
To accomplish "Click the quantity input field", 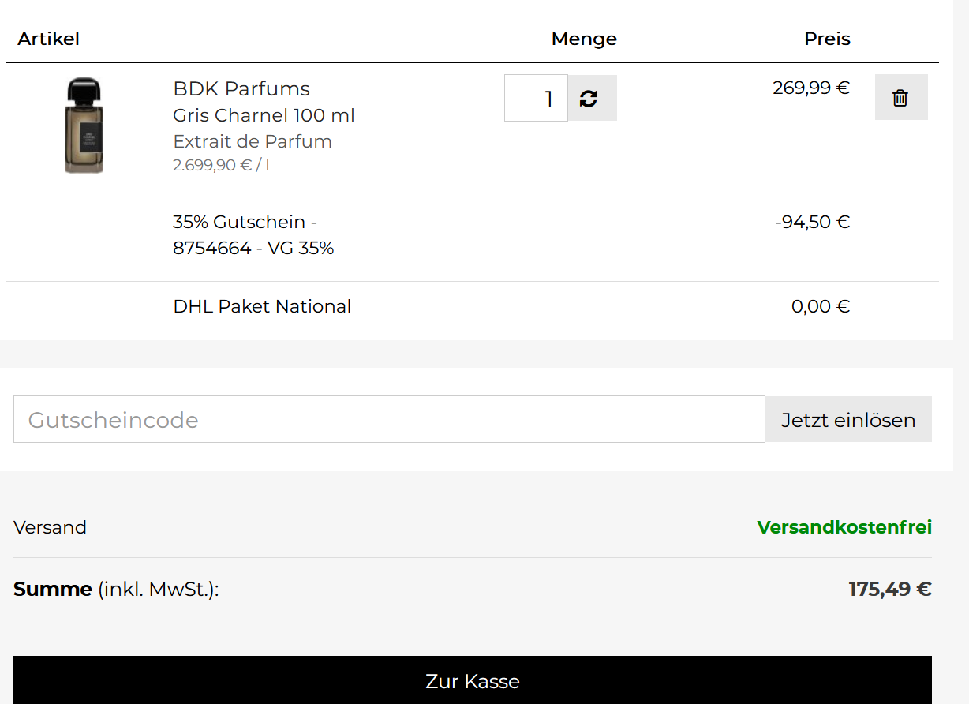I will [x=536, y=99].
